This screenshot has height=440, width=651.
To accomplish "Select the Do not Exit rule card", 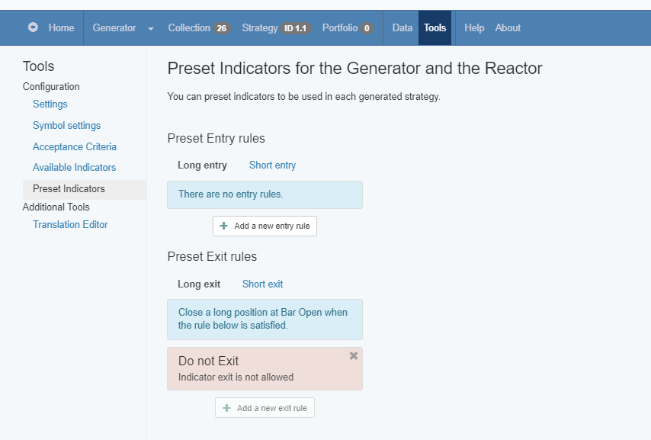I will pyautogui.click(x=265, y=368).
